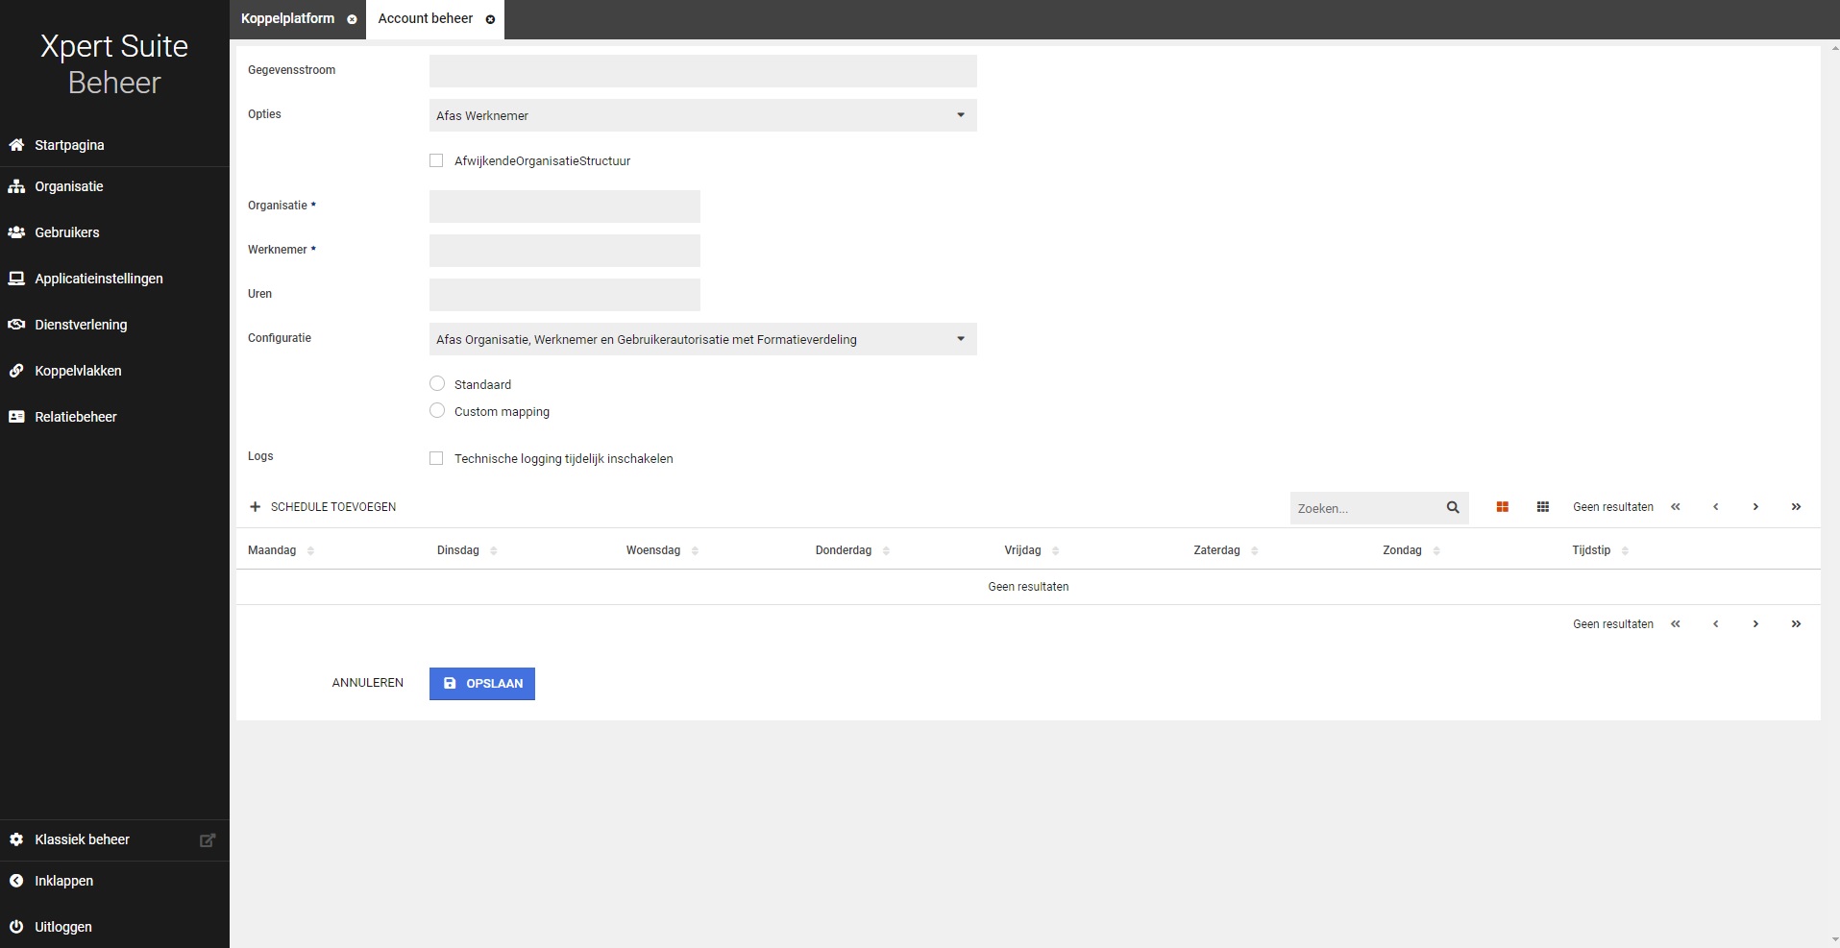Click Schedule toevoegen

point(323,507)
